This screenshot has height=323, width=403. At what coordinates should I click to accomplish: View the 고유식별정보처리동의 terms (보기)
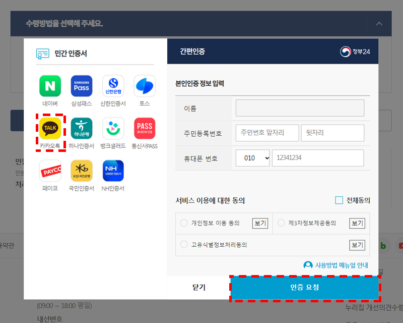[357, 245]
